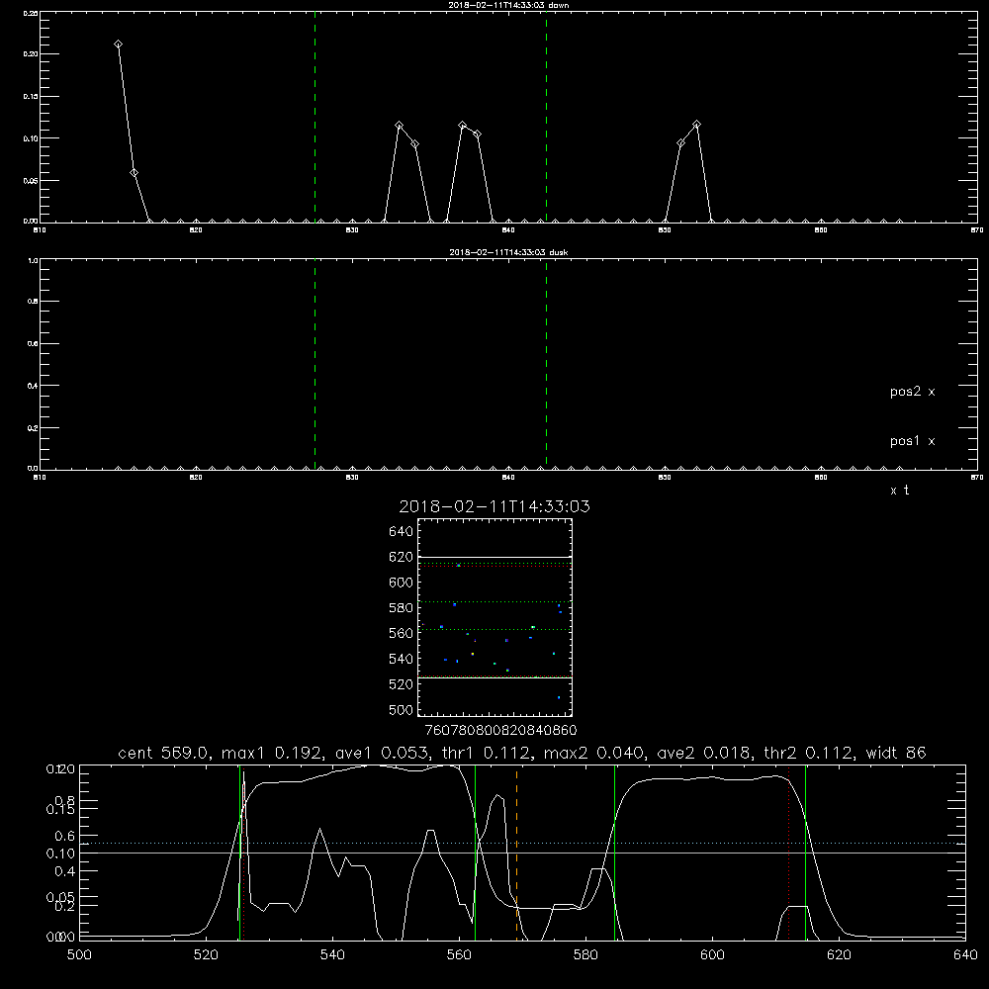Click the diamond data point near 0.06 in dawn plot
The height and width of the screenshot is (989, 989).
[x=134, y=173]
